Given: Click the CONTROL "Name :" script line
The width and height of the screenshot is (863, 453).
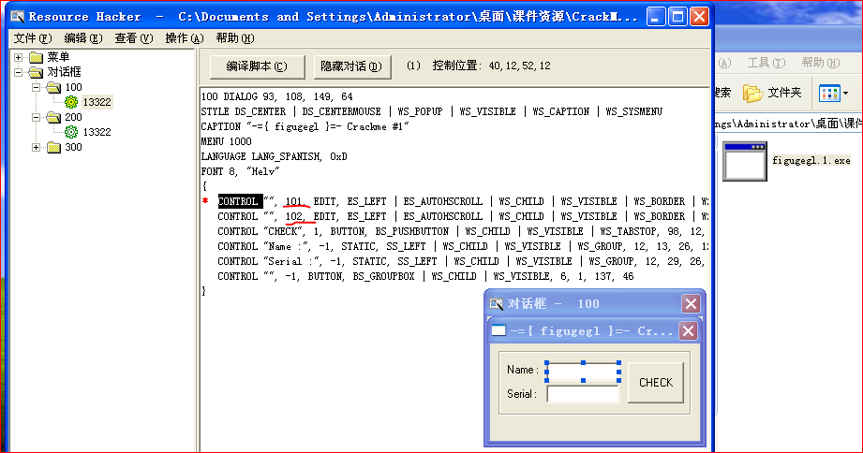Looking at the screenshot, I should pos(462,246).
